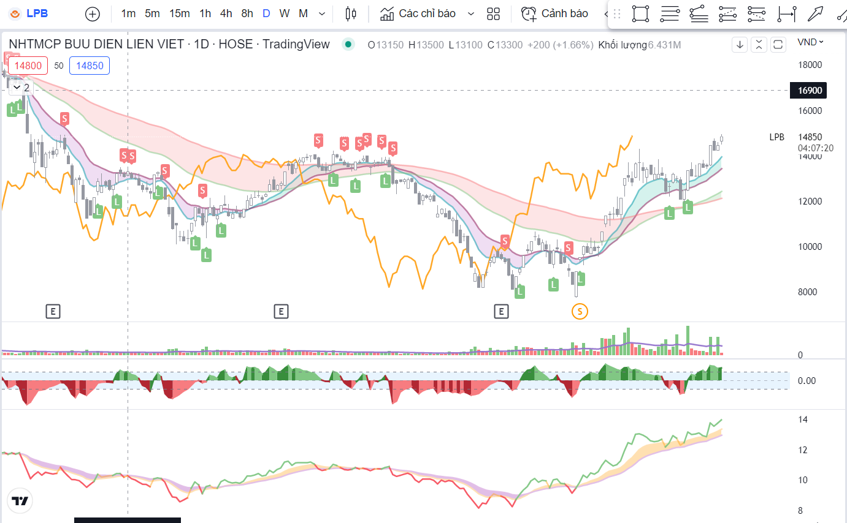Click the change value +200 (+1.66%)

click(560, 45)
